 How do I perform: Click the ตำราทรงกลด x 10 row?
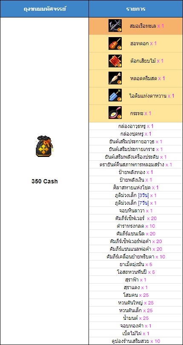tap(136, 226)
